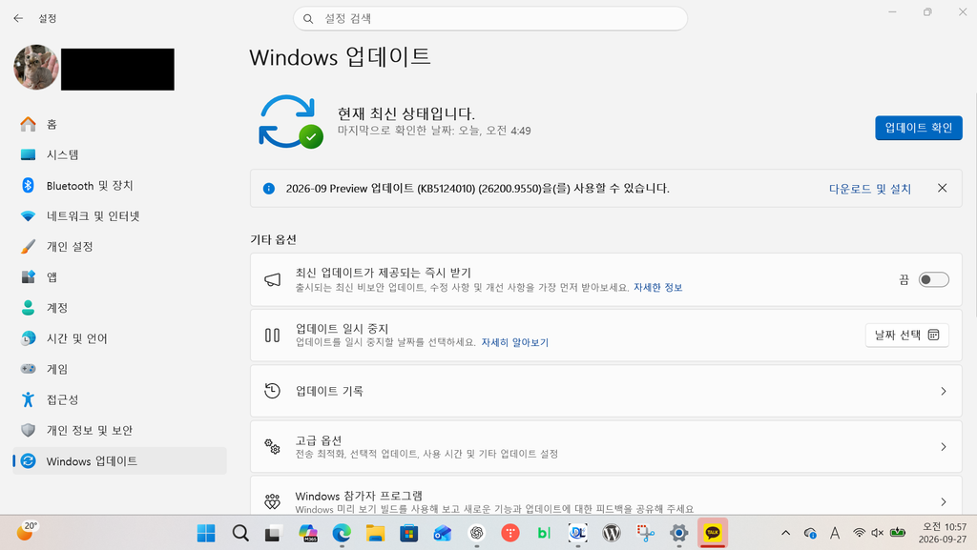Click the OneDrive cloud icon in the tray
The image size is (977, 550).
[x=810, y=533]
